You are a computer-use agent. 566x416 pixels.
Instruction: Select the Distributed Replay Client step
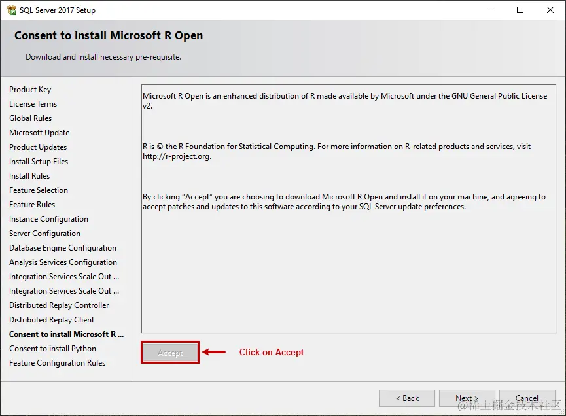(x=52, y=320)
